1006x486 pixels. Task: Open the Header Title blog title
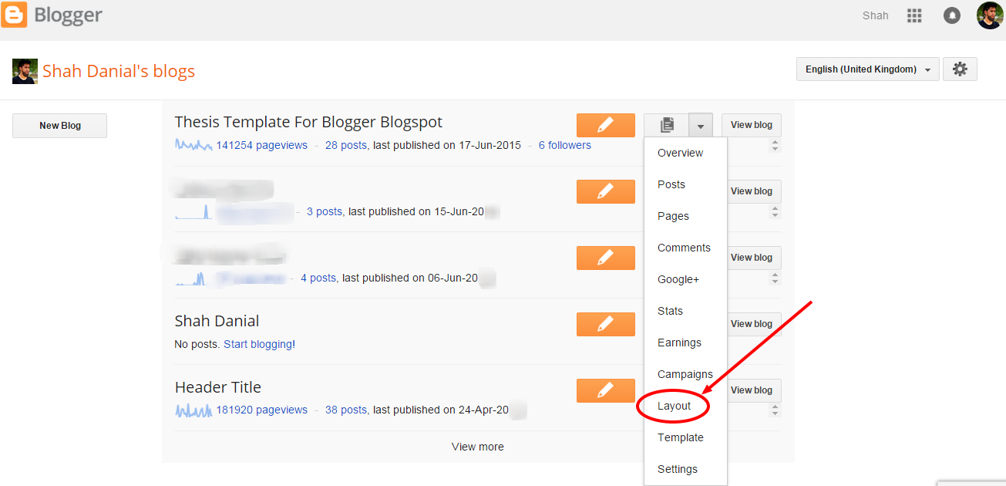tap(217, 387)
